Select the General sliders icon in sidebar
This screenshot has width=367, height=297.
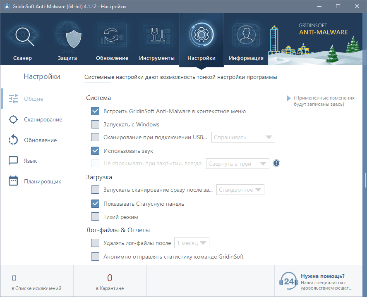point(14,99)
